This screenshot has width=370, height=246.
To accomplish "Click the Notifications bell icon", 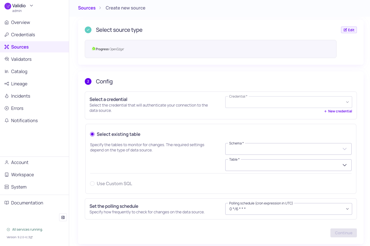I will (7, 120).
